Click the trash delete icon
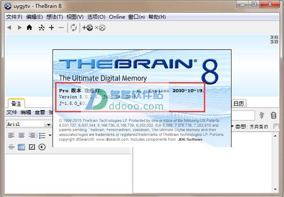 (273, 115)
